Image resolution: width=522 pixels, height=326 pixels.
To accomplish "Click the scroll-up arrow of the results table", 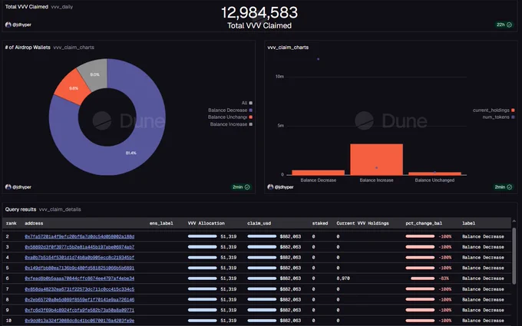I will [x=514, y=221].
